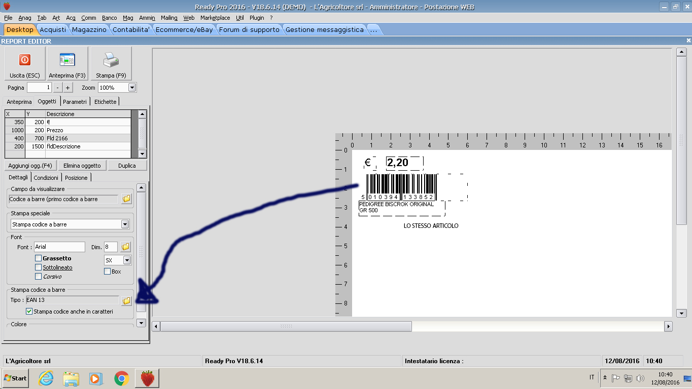Image resolution: width=692 pixels, height=389 pixels.
Task: Click the horizontal canvas scrollbar thumb
Action: coord(286,327)
